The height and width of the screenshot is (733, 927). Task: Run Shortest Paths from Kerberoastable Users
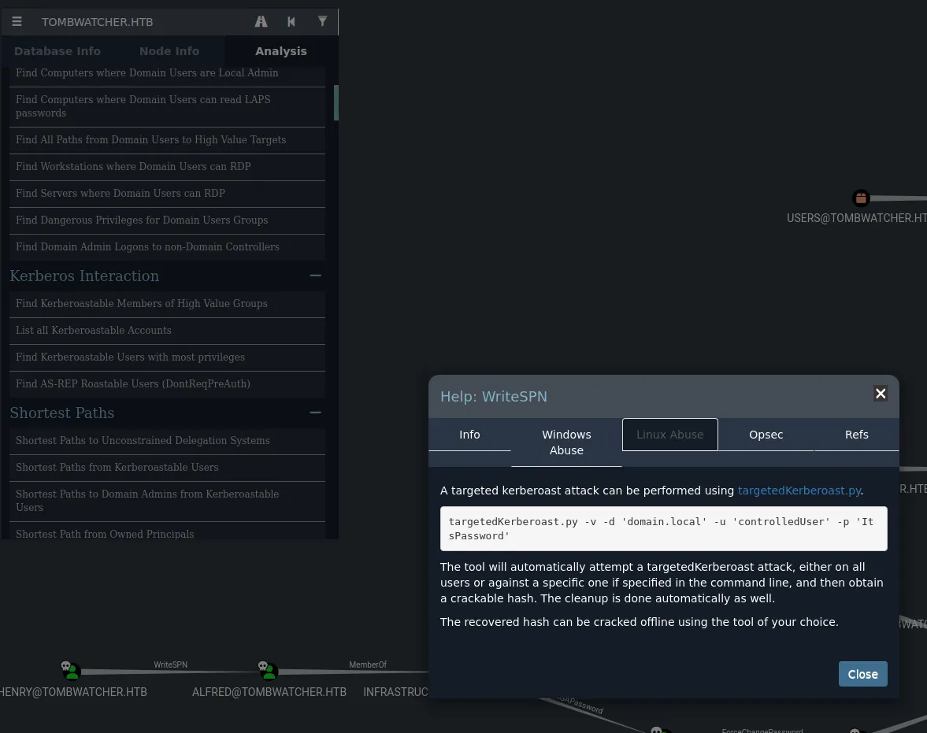point(167,468)
